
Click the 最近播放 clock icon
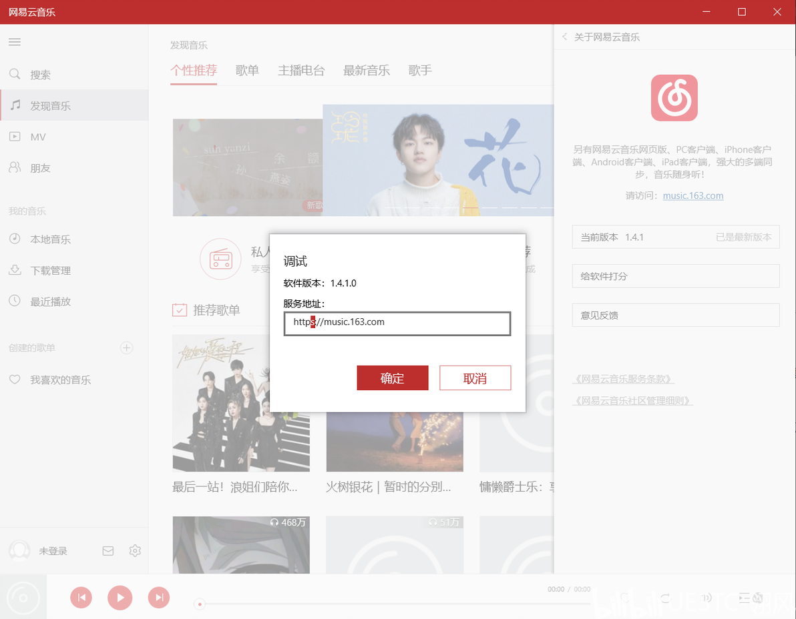click(x=15, y=301)
